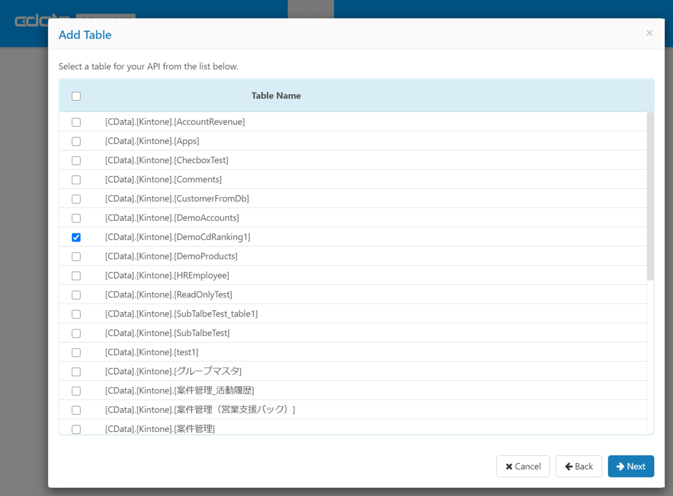Click [CData].[Kintone].[グループマスタ] row text
Viewport: 673px width, 496px height.
(x=173, y=371)
